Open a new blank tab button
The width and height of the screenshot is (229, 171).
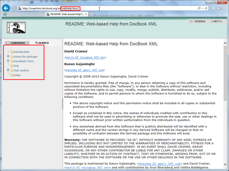click(91, 14)
